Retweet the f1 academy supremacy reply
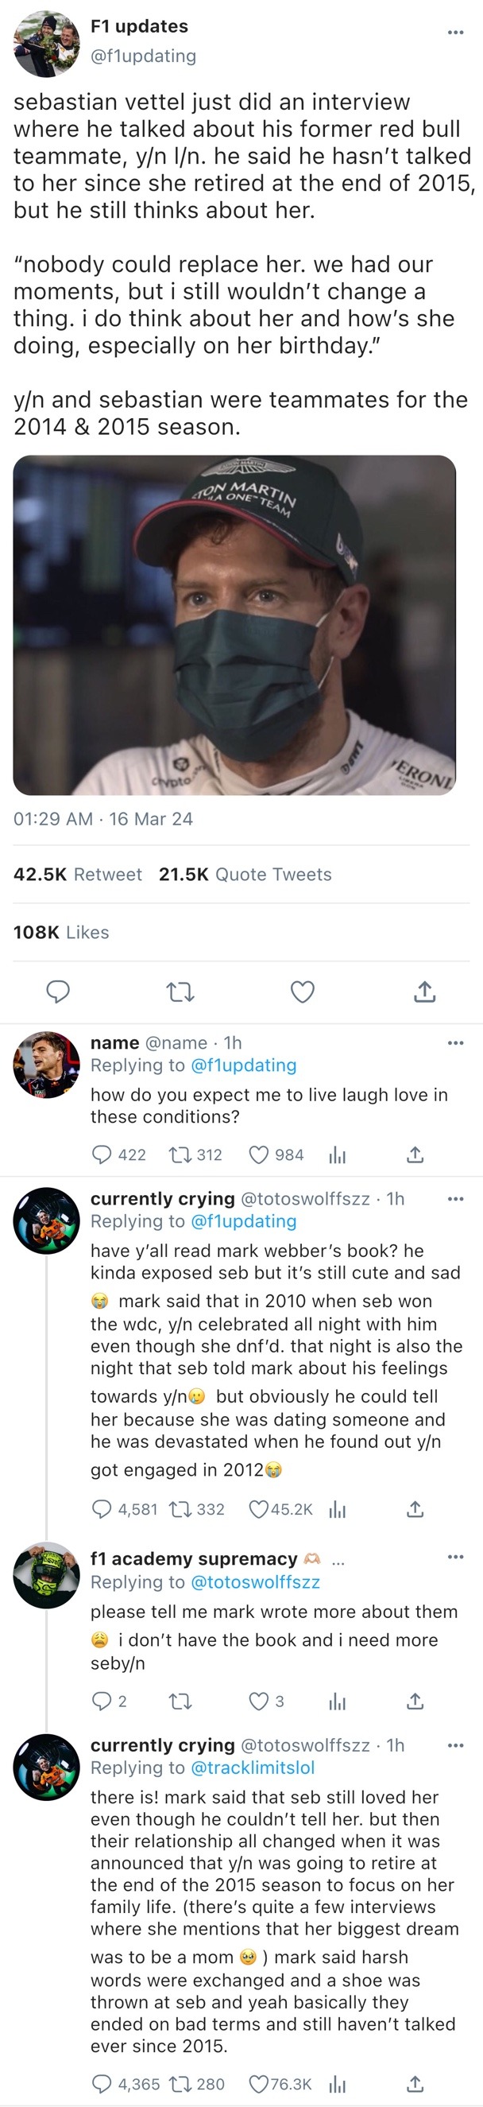 click(180, 1702)
